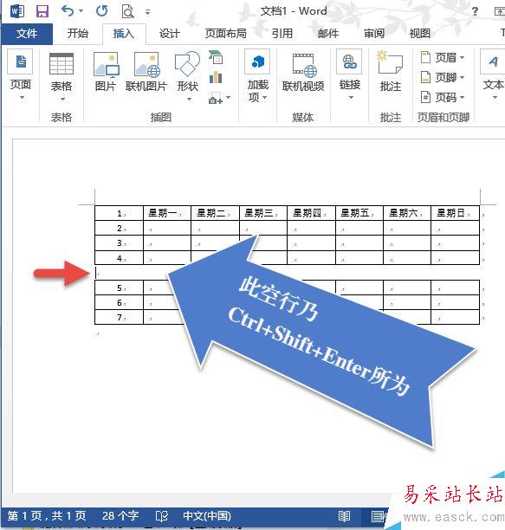Click table cell 星期一

click(x=167, y=213)
